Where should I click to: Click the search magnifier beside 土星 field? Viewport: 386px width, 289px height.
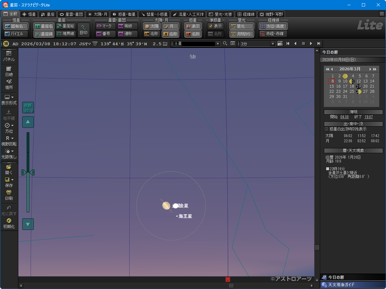tap(225, 44)
